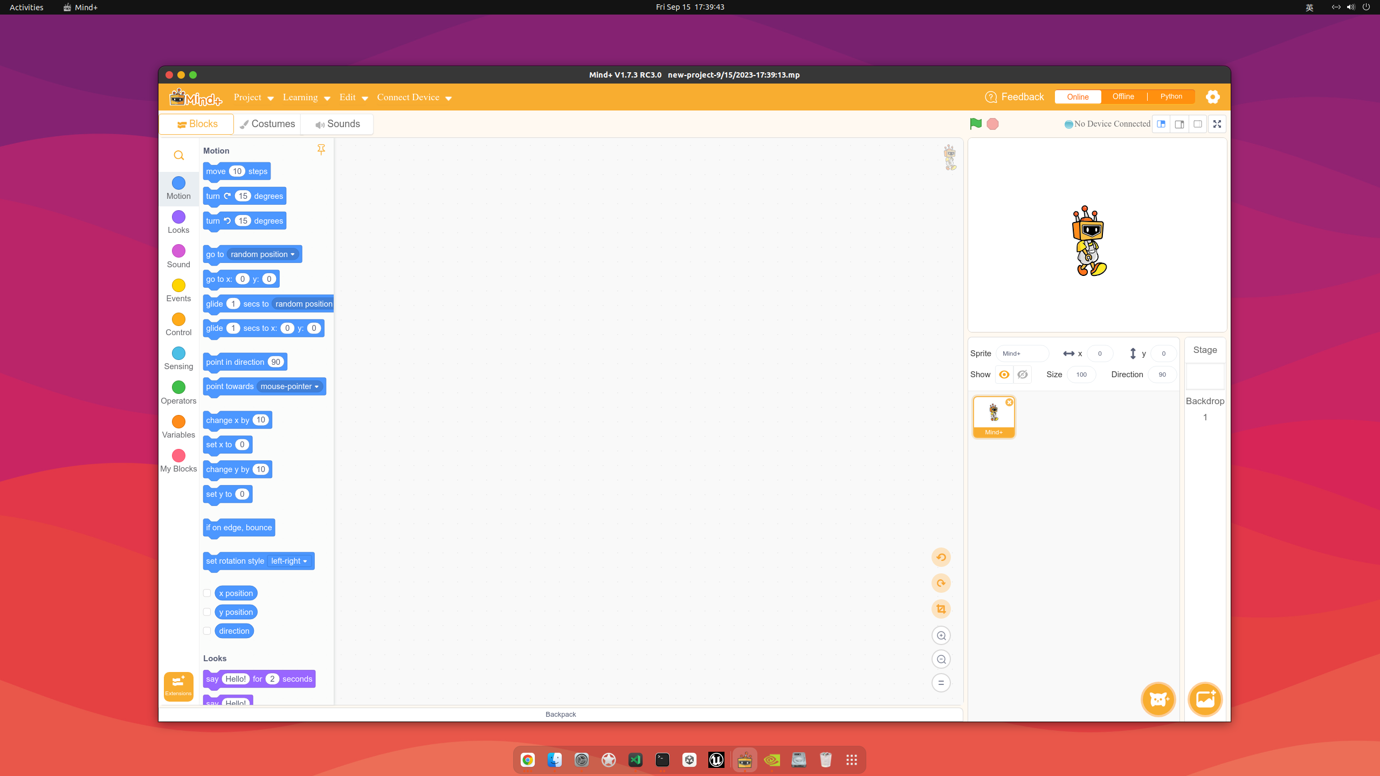Enable the x position checkbox
This screenshot has height=776, width=1380.
[x=207, y=593]
